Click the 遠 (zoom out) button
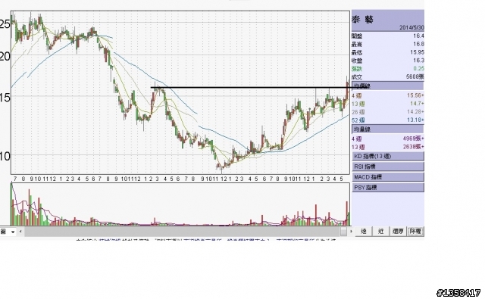This screenshot has width=485, height=299. (x=364, y=232)
